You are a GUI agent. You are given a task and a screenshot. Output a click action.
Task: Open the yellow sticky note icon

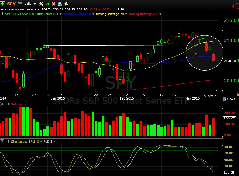(66, 4)
